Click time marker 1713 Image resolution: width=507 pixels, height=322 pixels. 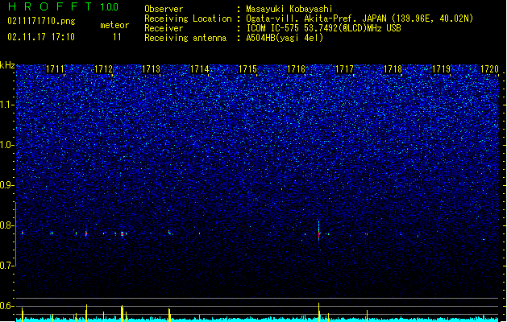(152, 69)
